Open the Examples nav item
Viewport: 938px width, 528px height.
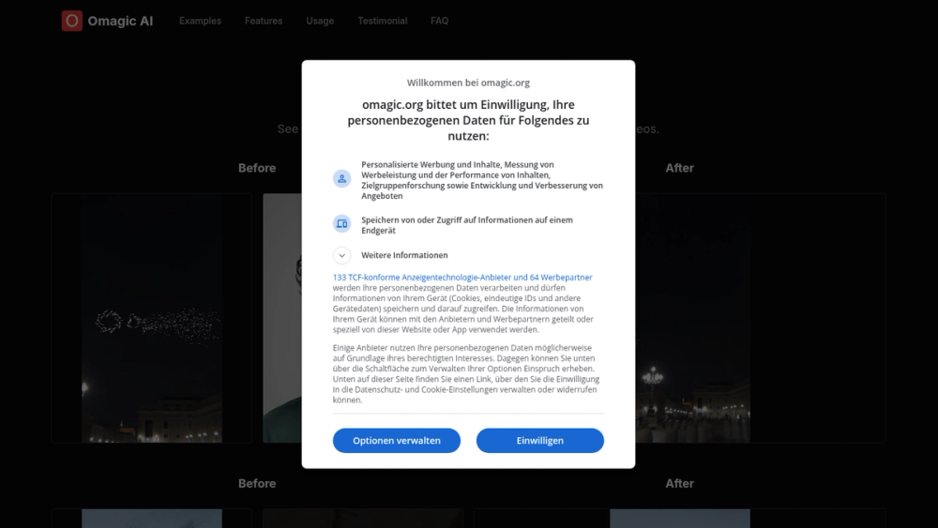200,21
